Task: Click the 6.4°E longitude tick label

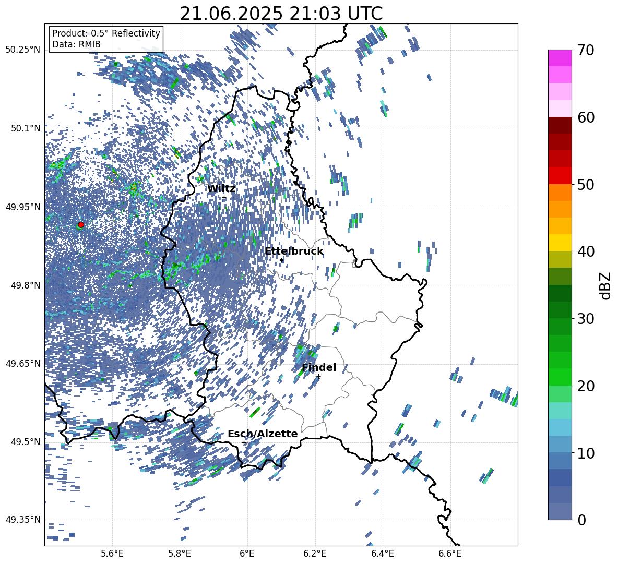Action: tap(382, 554)
